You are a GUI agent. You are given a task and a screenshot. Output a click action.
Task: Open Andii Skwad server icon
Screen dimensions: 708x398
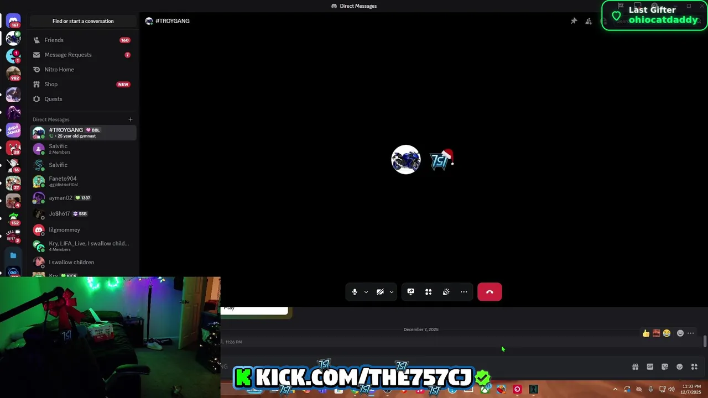click(13, 130)
